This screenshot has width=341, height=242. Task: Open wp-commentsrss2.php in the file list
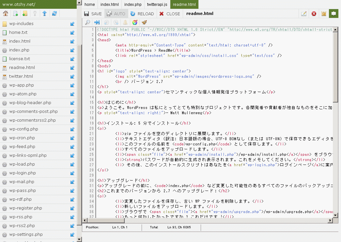click(32, 120)
